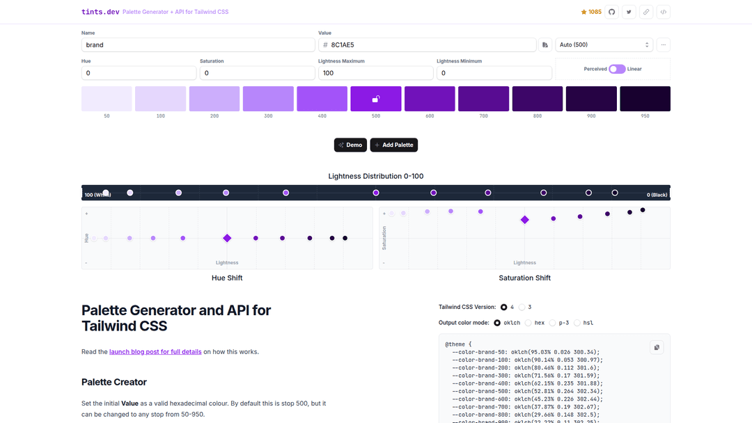Select hsl output color mode

[x=577, y=323]
